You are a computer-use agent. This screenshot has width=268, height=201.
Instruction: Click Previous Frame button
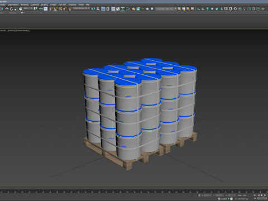pyautogui.click(x=259, y=195)
